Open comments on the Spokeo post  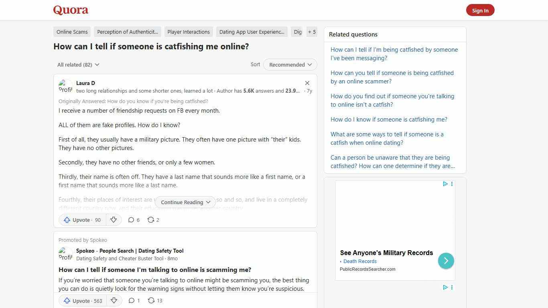pyautogui.click(x=134, y=300)
